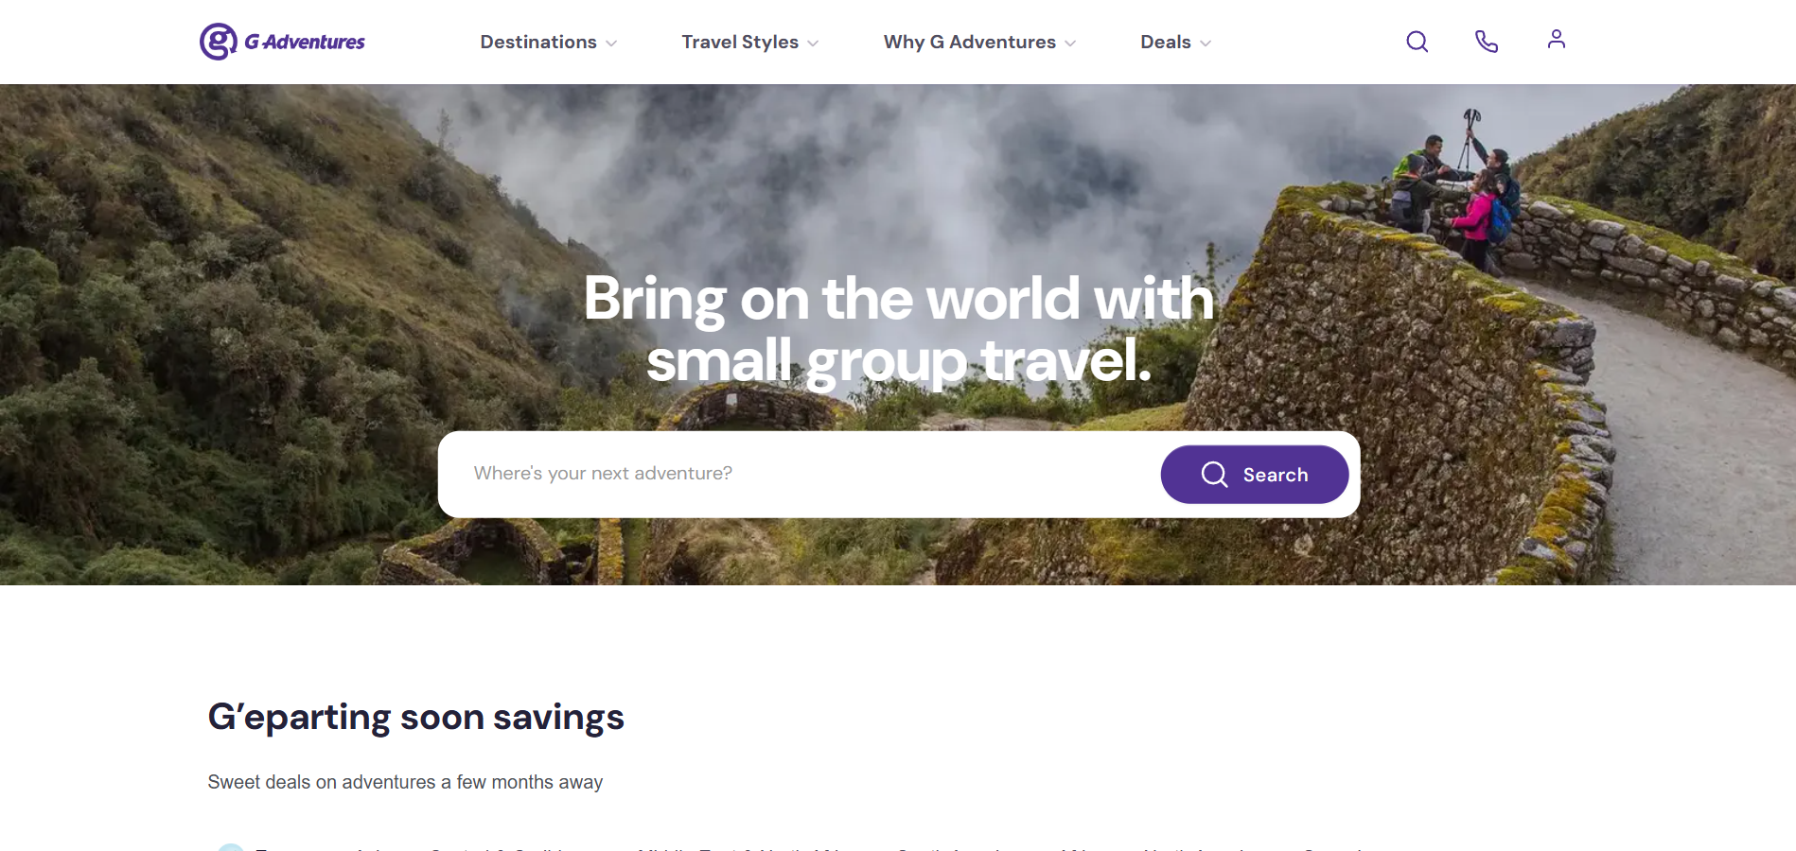
Task: Open the Destinations menu label
Action: [538, 42]
